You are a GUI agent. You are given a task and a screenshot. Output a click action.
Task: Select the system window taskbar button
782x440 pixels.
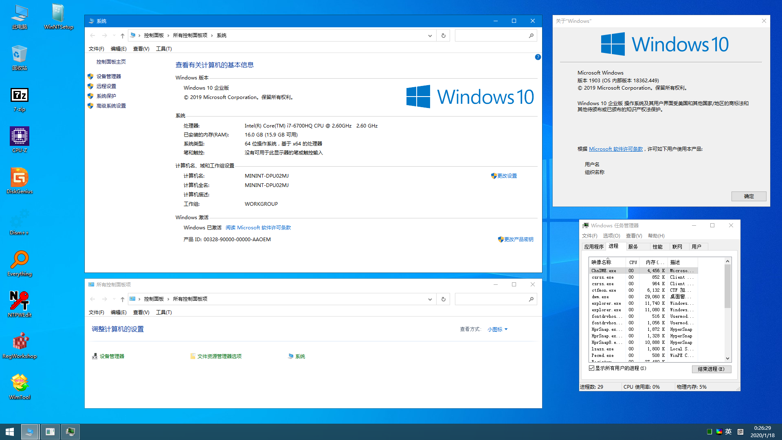[x=29, y=432]
